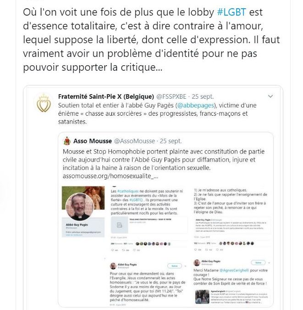Open the #LGBT hashtag link
303x310 pixels.
[x=231, y=12]
